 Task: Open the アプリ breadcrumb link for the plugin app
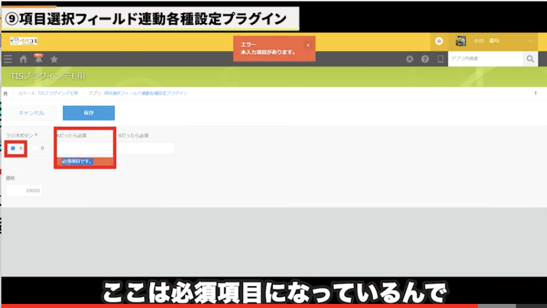coord(138,93)
